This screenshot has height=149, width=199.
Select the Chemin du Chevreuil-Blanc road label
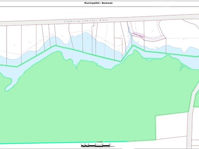click(x=86, y=21)
